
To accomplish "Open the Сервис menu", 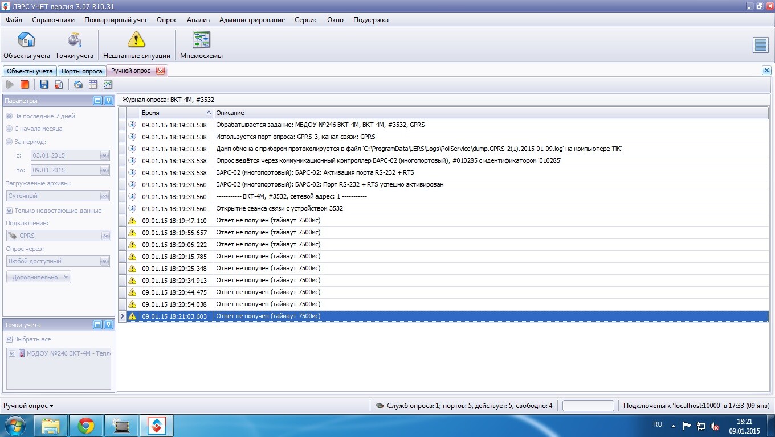I will coord(306,20).
